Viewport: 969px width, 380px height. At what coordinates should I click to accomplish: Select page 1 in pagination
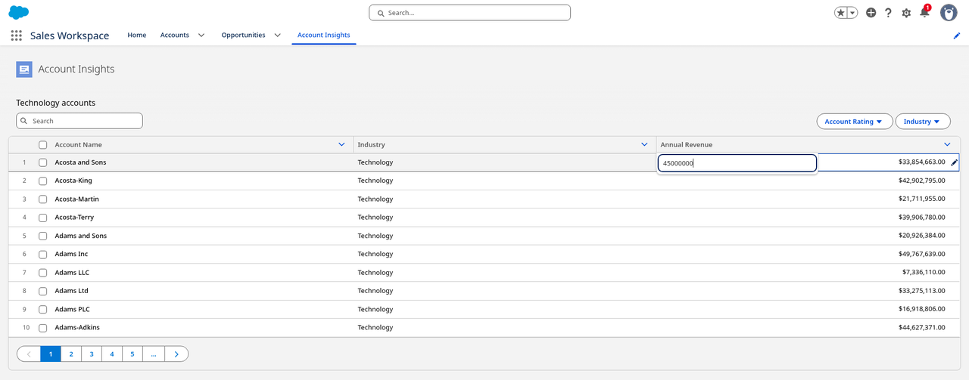point(51,354)
